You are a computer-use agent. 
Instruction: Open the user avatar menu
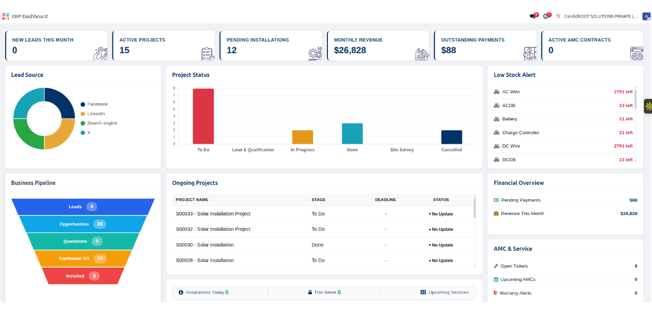[646, 16]
